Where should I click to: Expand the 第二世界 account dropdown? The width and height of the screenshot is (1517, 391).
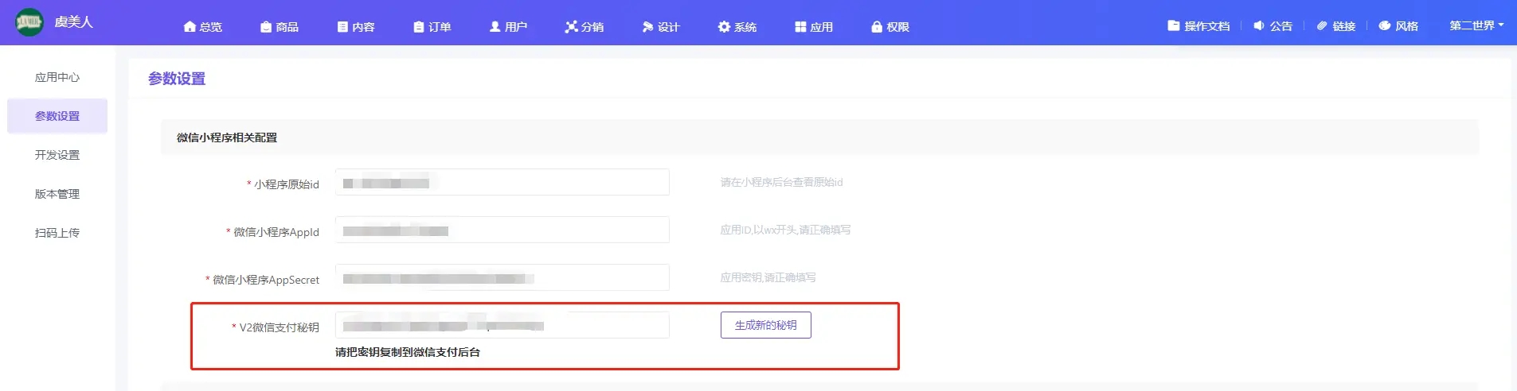tap(1476, 25)
